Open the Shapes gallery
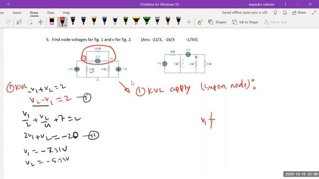The height and width of the screenshot is (179, 319). point(217,22)
